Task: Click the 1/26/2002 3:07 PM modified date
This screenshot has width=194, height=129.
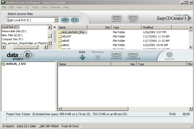Action: (155, 32)
